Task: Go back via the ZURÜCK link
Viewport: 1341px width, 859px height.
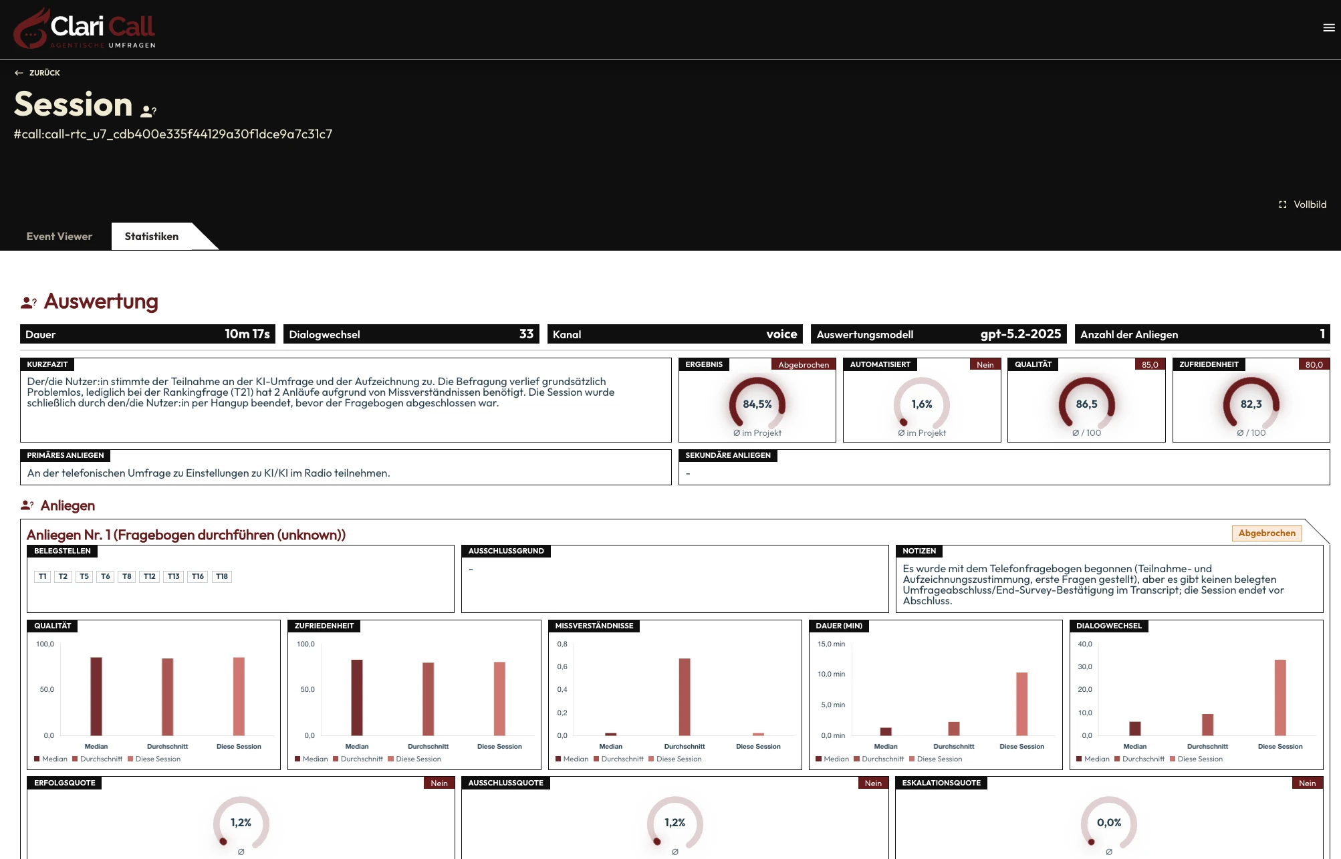Action: [x=45, y=73]
